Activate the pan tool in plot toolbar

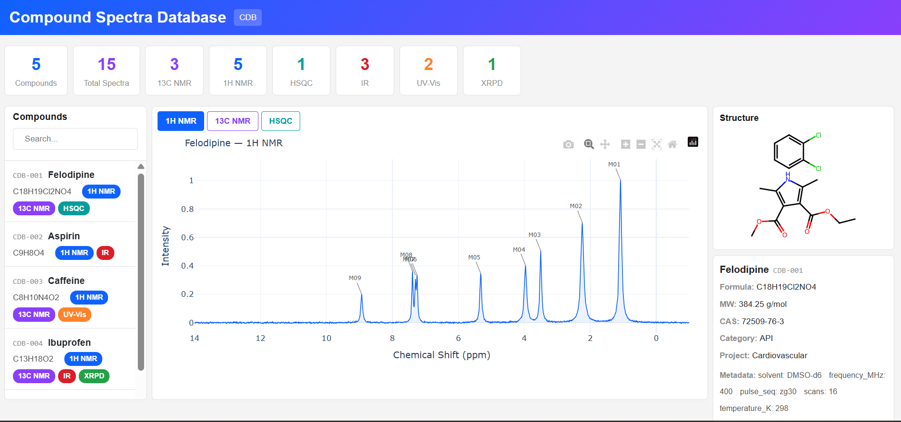pyautogui.click(x=605, y=144)
